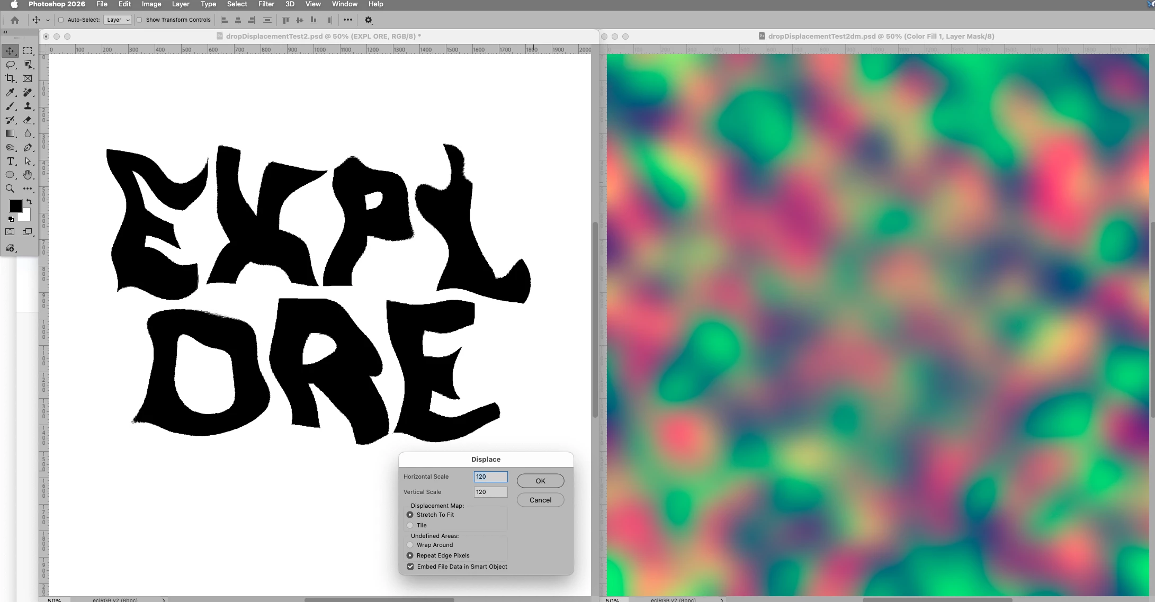
Task: Select the Hand tool
Action: [x=28, y=175]
